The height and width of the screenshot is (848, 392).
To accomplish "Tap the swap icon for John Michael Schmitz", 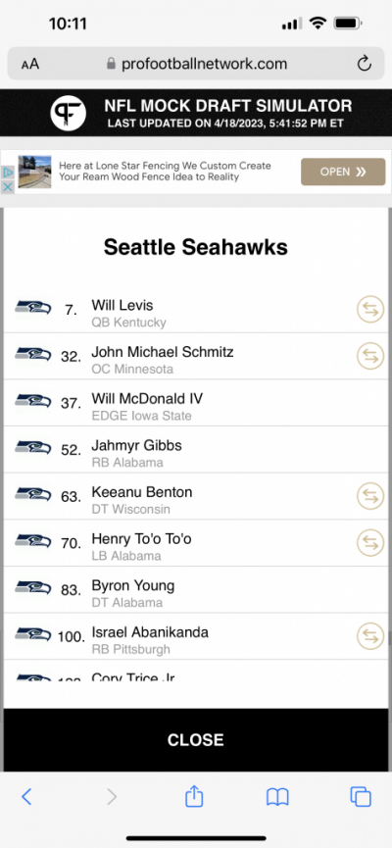I will coord(370,356).
